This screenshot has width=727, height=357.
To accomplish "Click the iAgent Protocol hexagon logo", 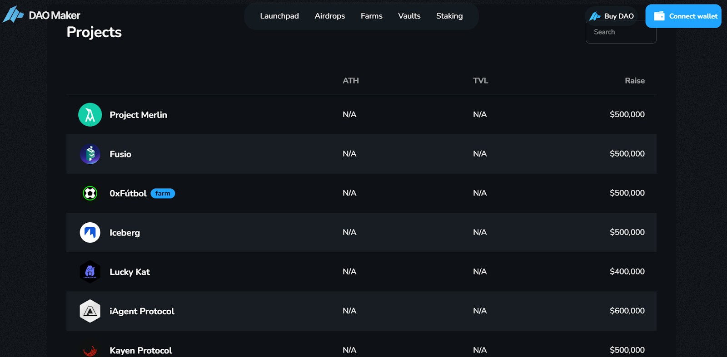I will pyautogui.click(x=90, y=311).
